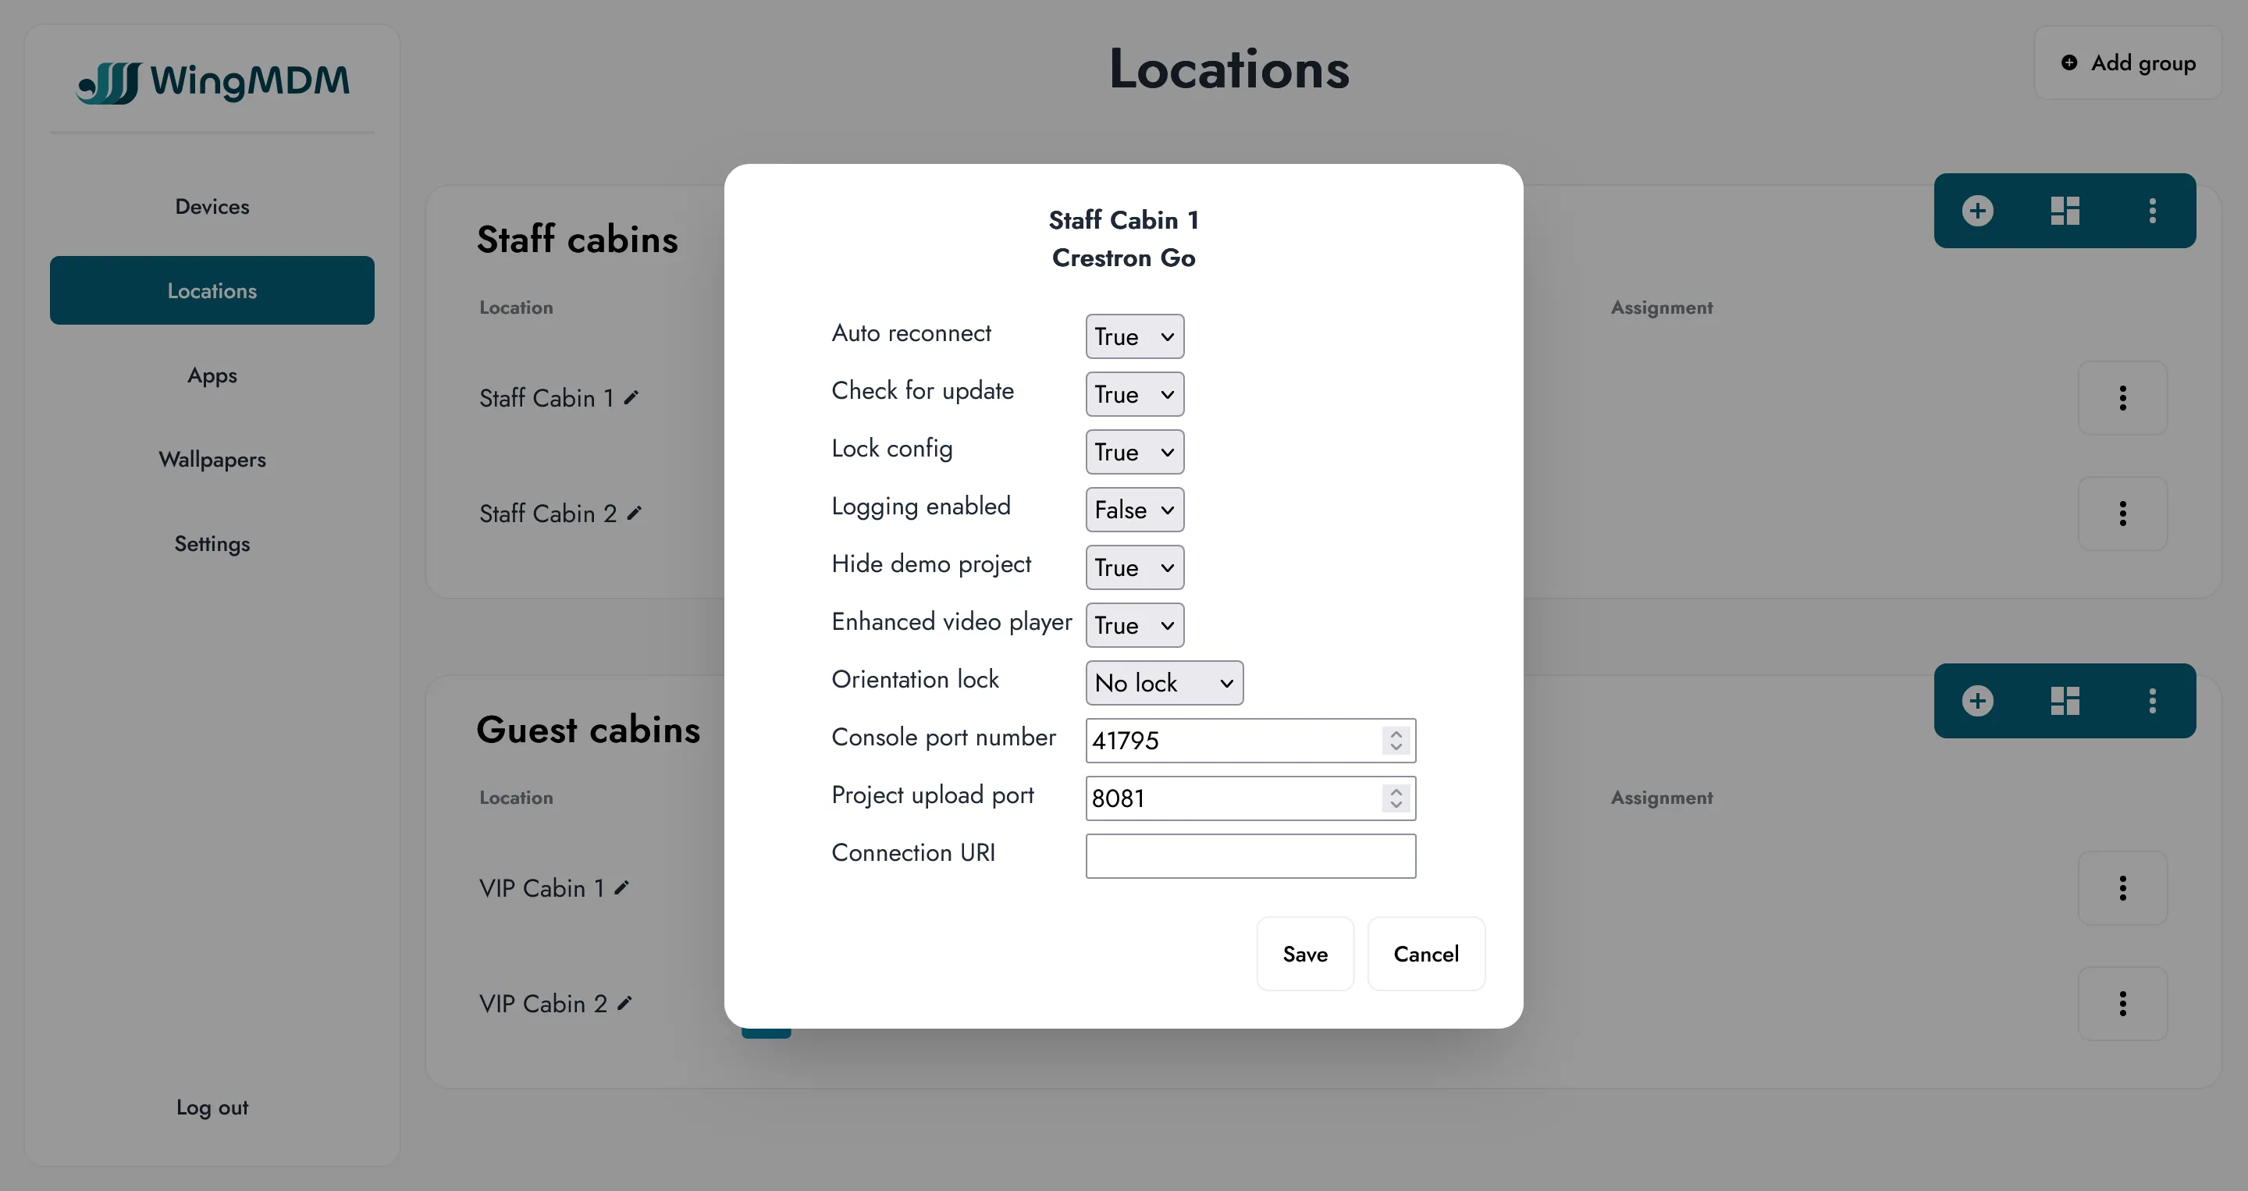2248x1191 pixels.
Task: Click Console port number stepper arrows
Action: pyautogui.click(x=1396, y=740)
